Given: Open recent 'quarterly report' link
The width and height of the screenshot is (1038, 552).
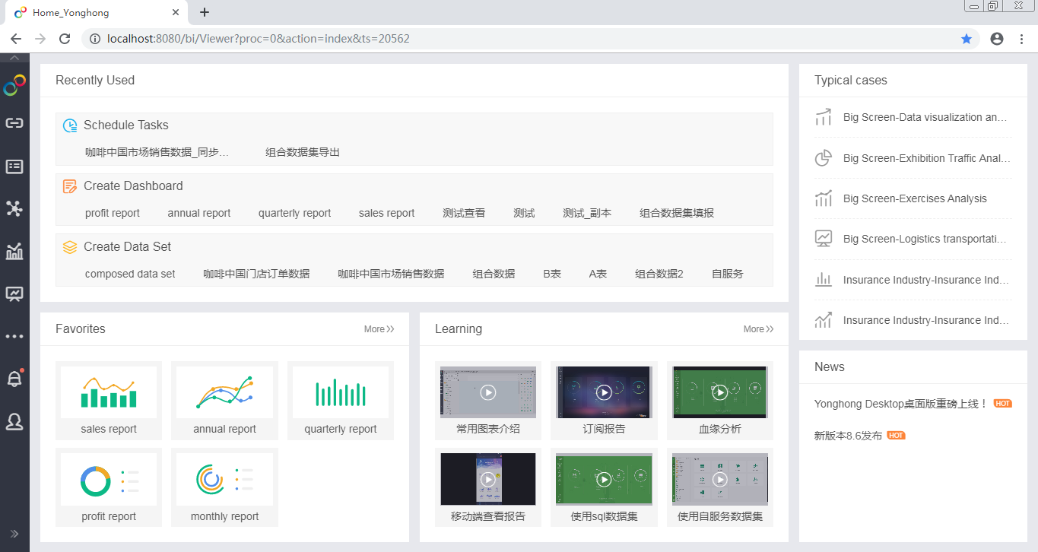Looking at the screenshot, I should click(294, 213).
